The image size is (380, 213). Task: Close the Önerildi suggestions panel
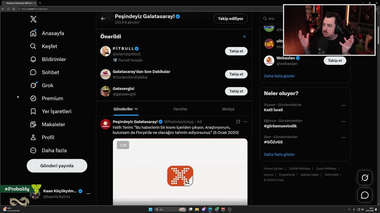(244, 36)
